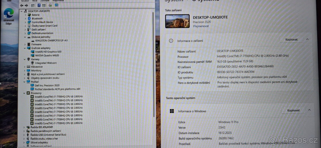Click the Firmware category icon

[29, 44]
